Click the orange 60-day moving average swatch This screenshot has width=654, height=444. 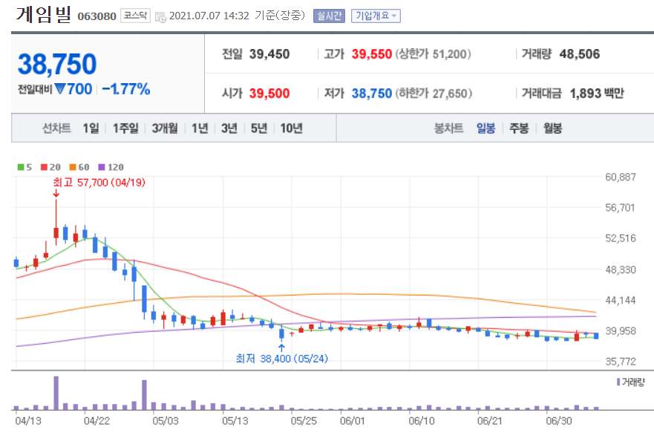(x=73, y=167)
